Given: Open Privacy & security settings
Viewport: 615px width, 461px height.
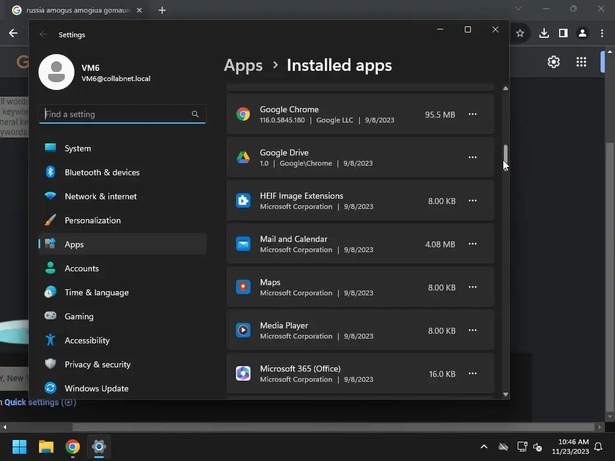Looking at the screenshot, I should coord(123,364).
